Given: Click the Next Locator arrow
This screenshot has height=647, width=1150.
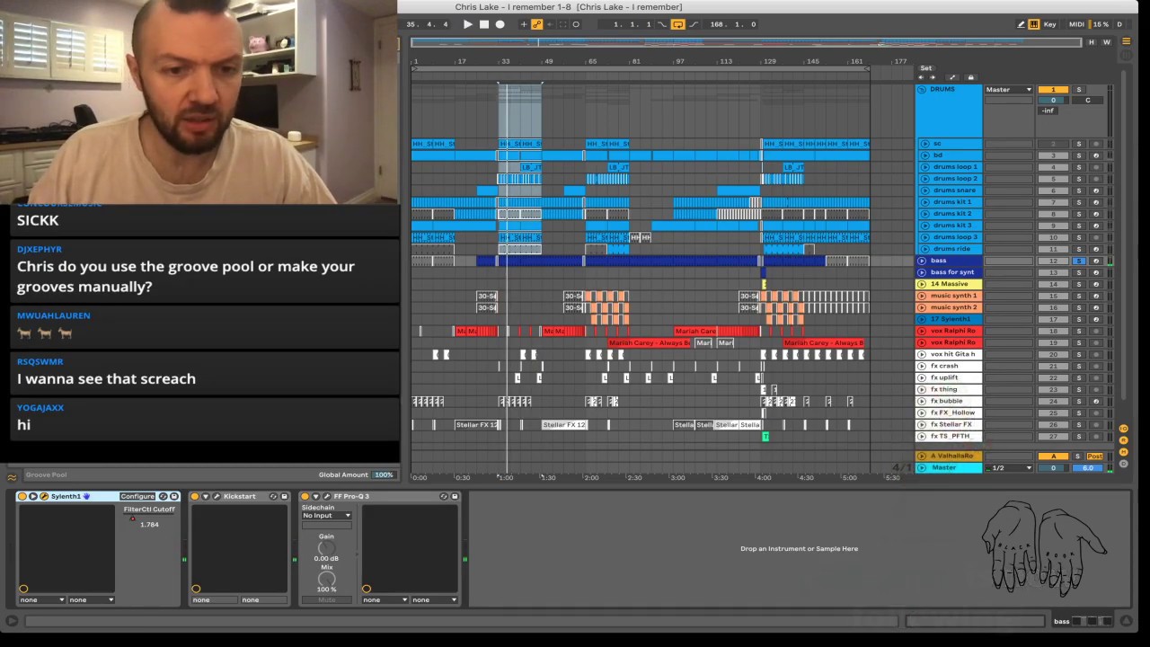Looking at the screenshot, I should point(933,77).
